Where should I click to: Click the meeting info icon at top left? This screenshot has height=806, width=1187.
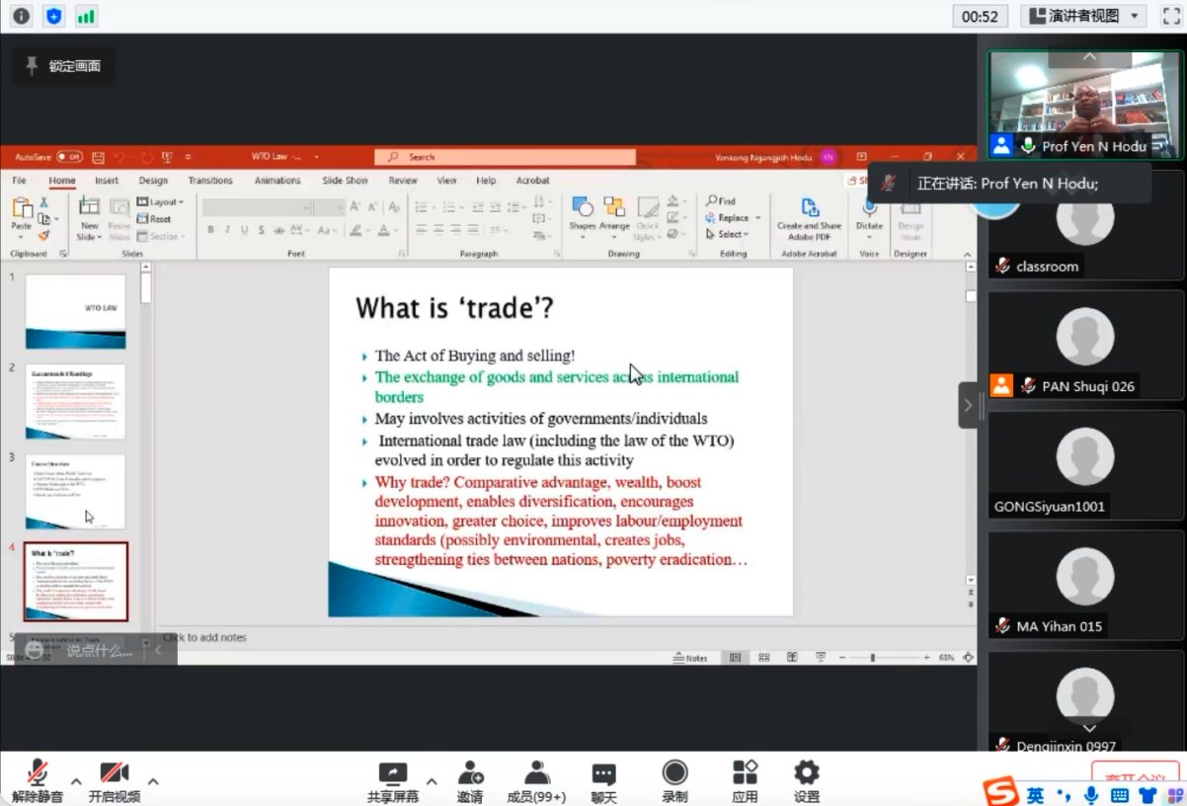pos(21,16)
